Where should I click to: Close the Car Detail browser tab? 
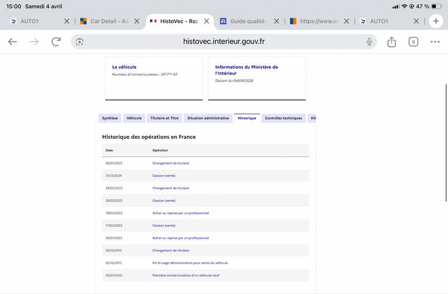(137, 21)
